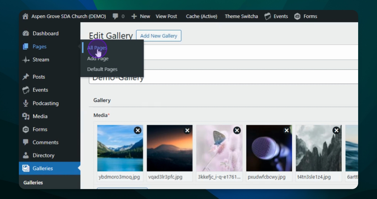
Task: Click the Galleries submenu link below Galleries
Action: coord(33,182)
